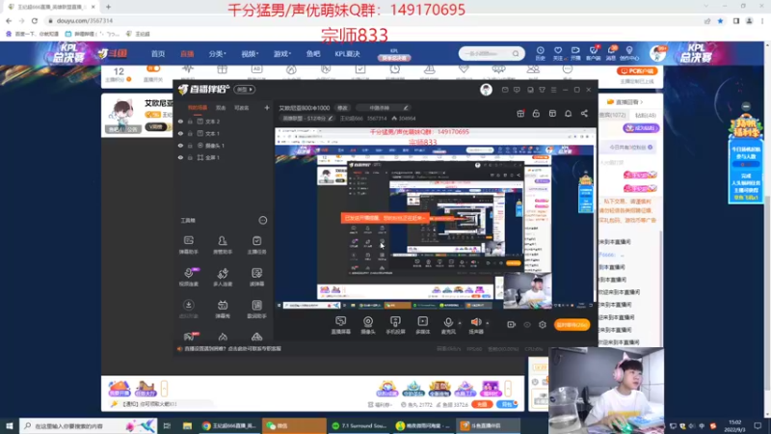Expand the speaker options arrow
The image size is (771, 434).
(488, 323)
